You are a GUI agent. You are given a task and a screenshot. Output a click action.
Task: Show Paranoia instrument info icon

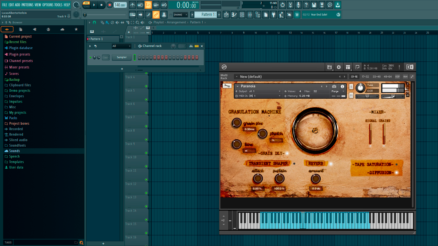pos(342,86)
